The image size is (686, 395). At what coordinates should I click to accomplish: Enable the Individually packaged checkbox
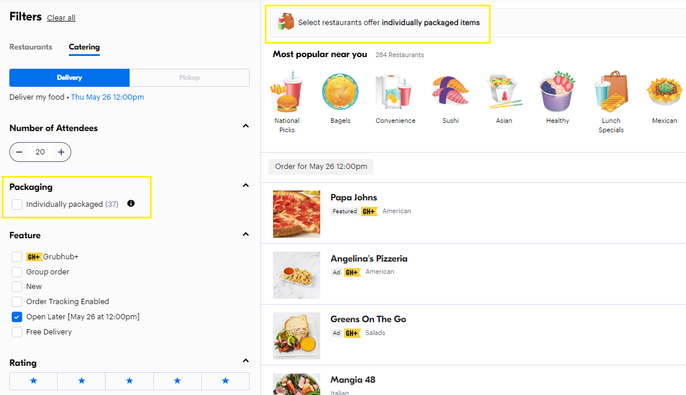[x=17, y=204]
